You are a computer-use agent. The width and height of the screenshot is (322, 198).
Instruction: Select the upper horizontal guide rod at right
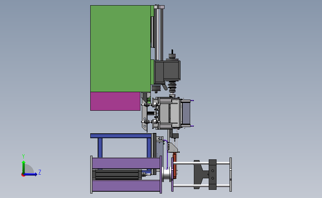point(201,163)
